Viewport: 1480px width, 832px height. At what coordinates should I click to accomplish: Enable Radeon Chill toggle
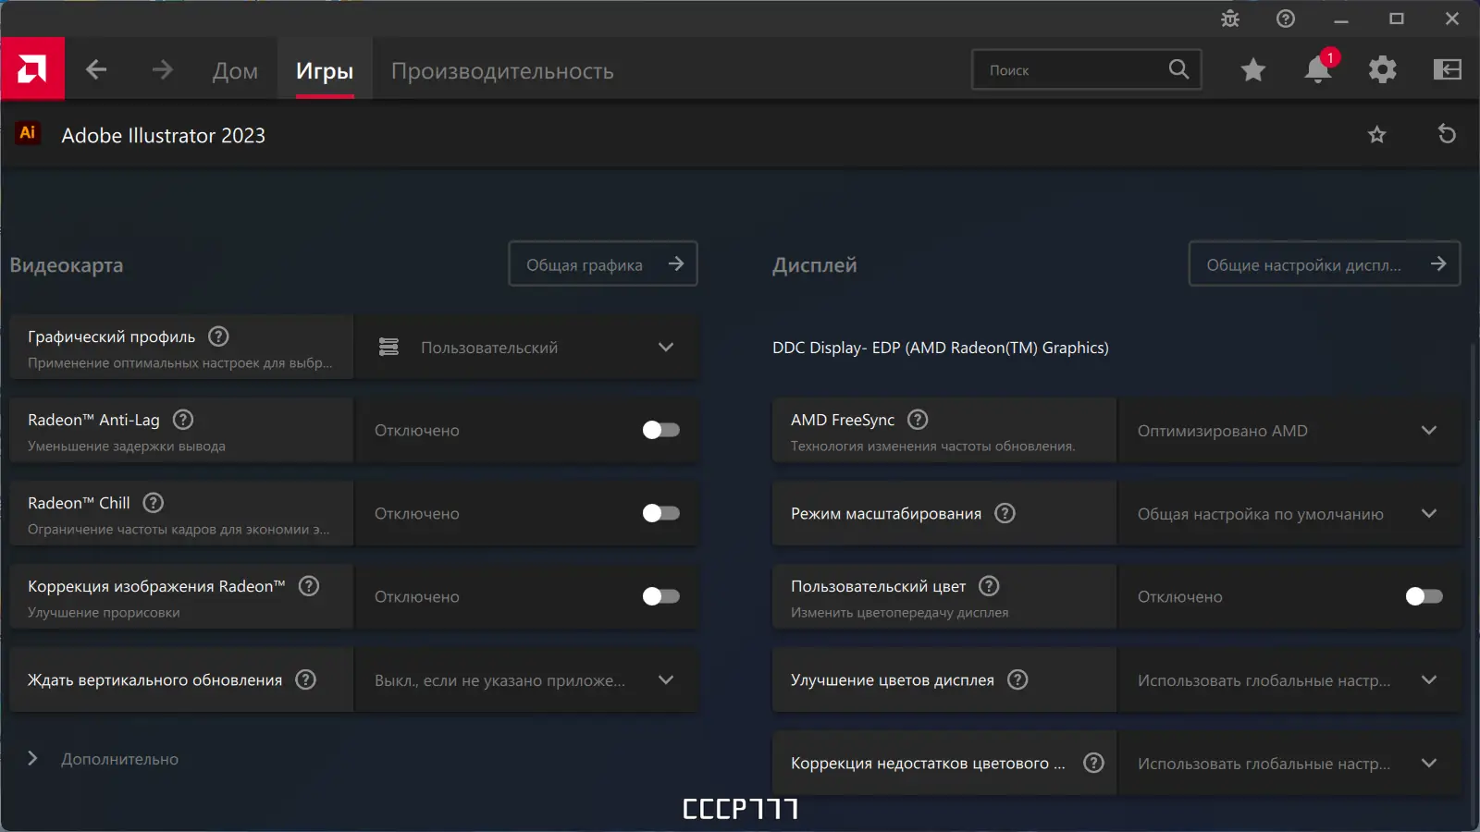pos(660,513)
